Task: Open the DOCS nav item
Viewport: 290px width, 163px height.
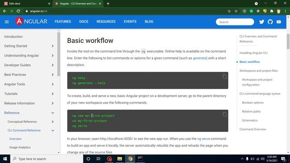Action: (83, 22)
